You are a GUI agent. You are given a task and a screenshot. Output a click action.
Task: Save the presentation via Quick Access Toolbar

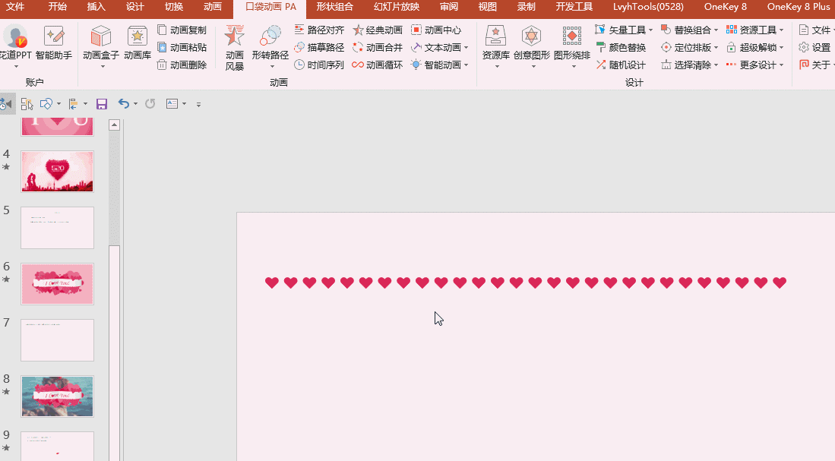click(102, 104)
